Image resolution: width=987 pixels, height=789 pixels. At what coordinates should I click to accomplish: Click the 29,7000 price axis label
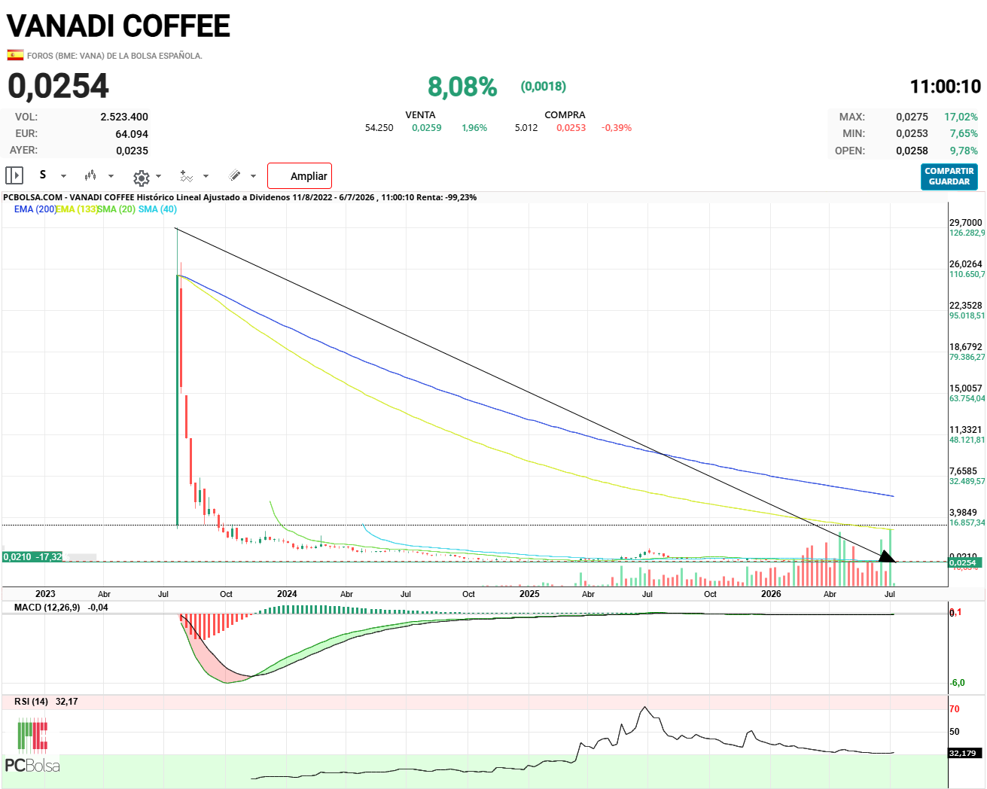(x=966, y=223)
